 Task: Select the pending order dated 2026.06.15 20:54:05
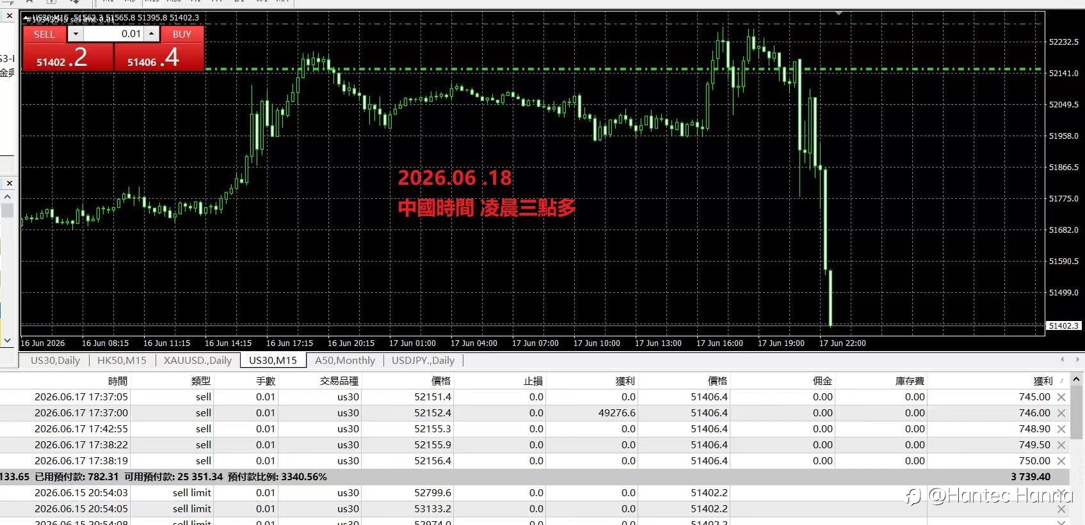coord(534,509)
